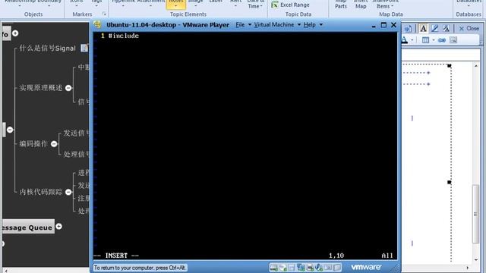The width and height of the screenshot is (486, 273).
Task: Click the Excel Range icon
Action: [x=275, y=5]
